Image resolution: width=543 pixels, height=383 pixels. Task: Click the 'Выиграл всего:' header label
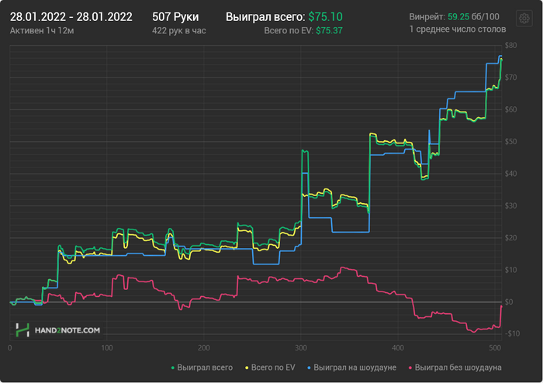(x=265, y=17)
